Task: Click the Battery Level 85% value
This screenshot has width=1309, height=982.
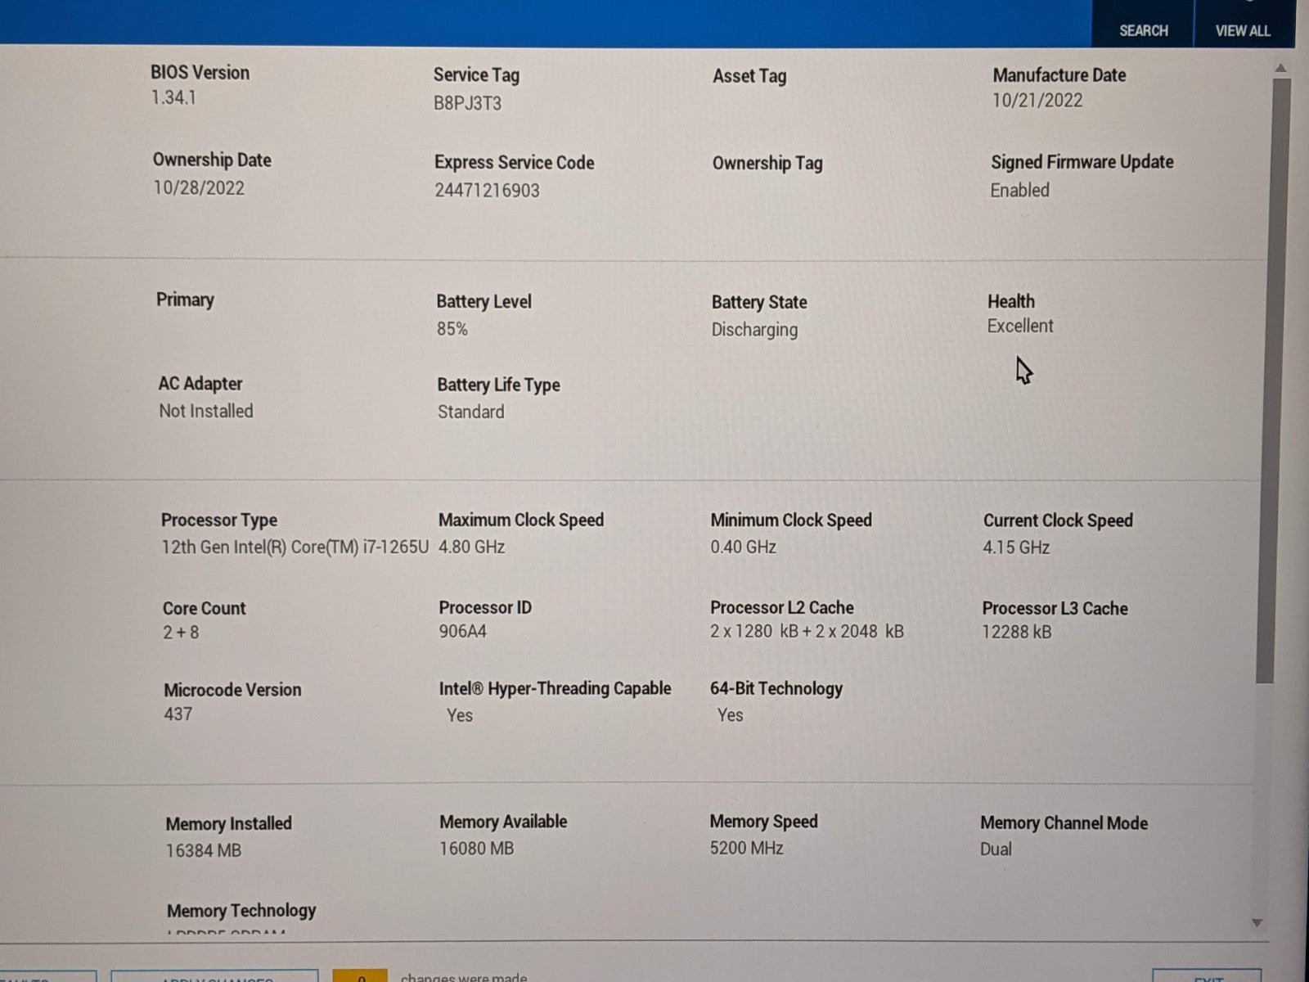Action: coord(452,329)
